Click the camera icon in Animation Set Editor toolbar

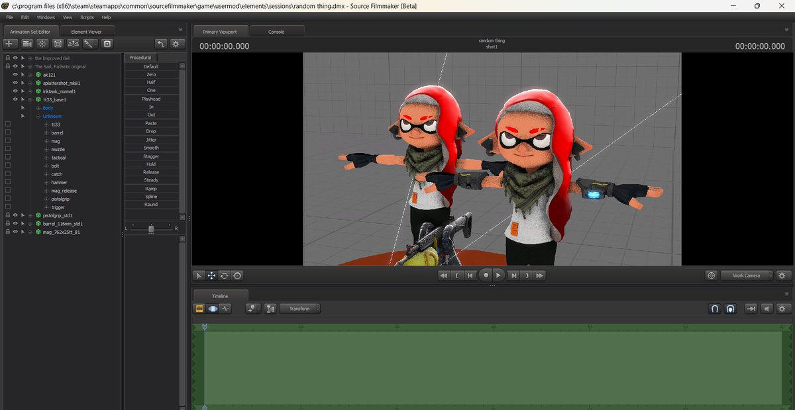click(x=27, y=43)
